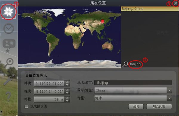
Task: Click Australia on the world map
Action: (x=107, y=46)
